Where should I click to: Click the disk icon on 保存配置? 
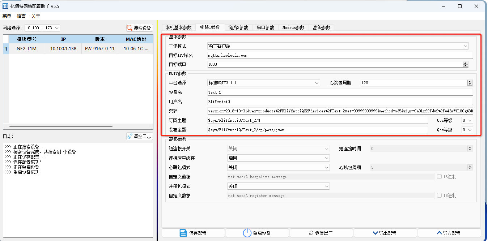click(x=183, y=233)
